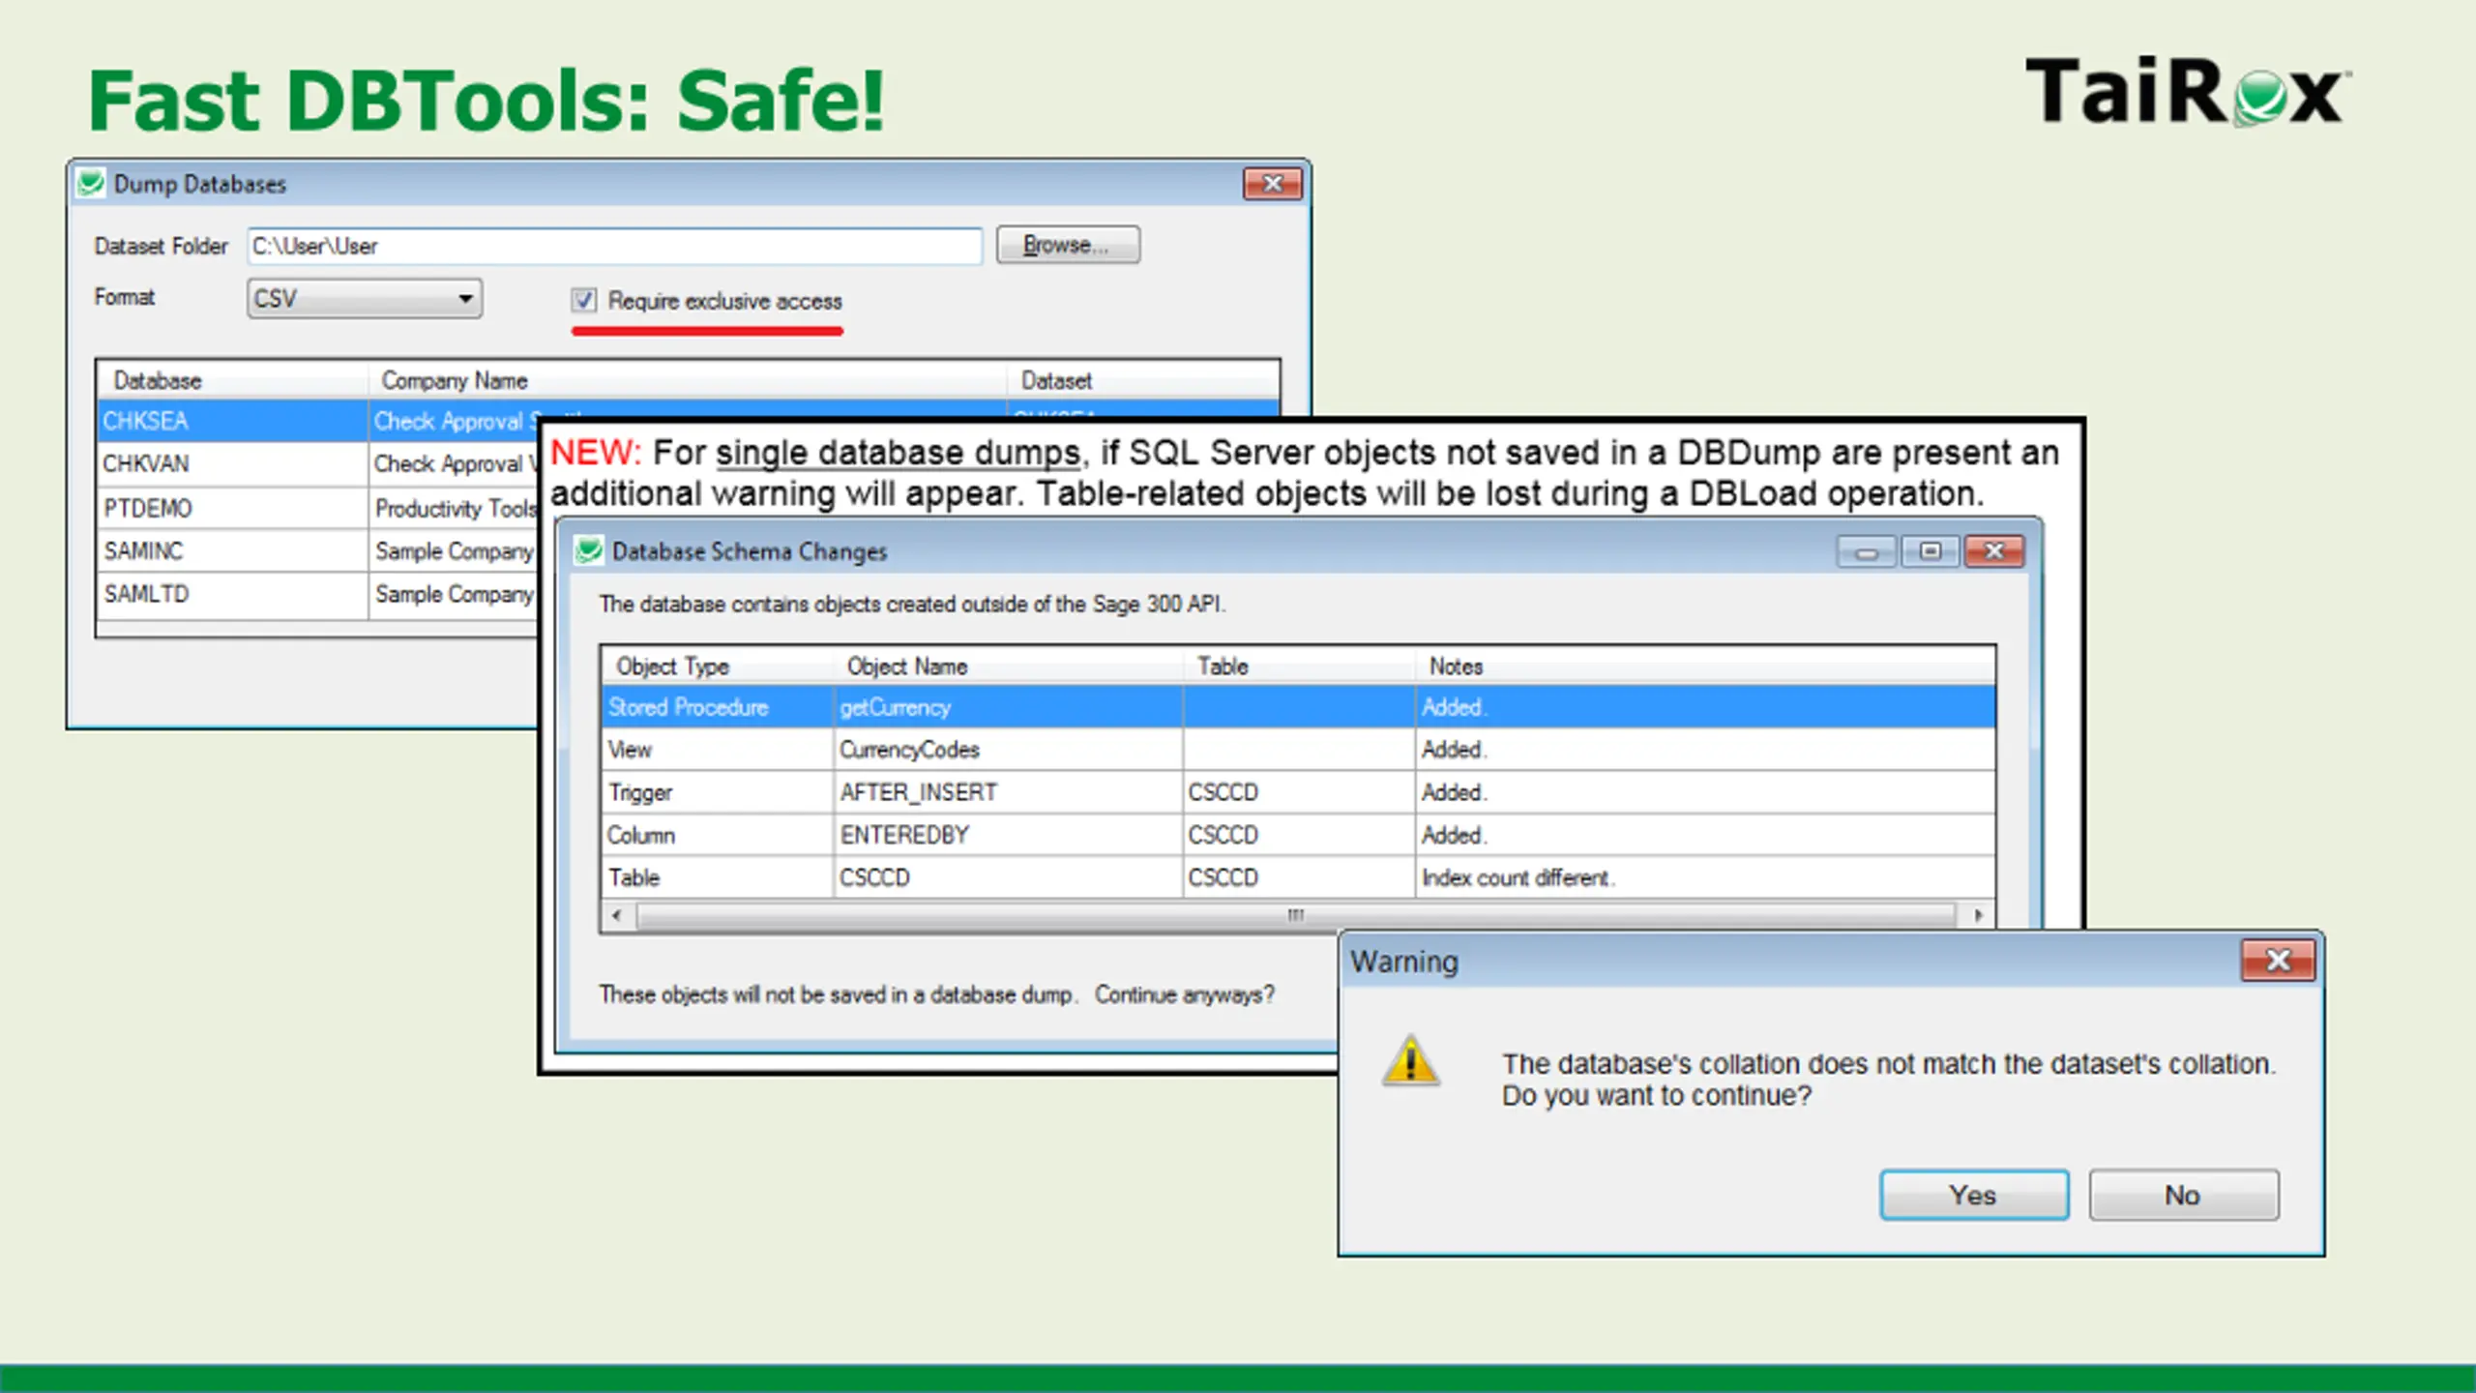
Task: Click the warning triangle icon
Action: click(x=1411, y=1061)
